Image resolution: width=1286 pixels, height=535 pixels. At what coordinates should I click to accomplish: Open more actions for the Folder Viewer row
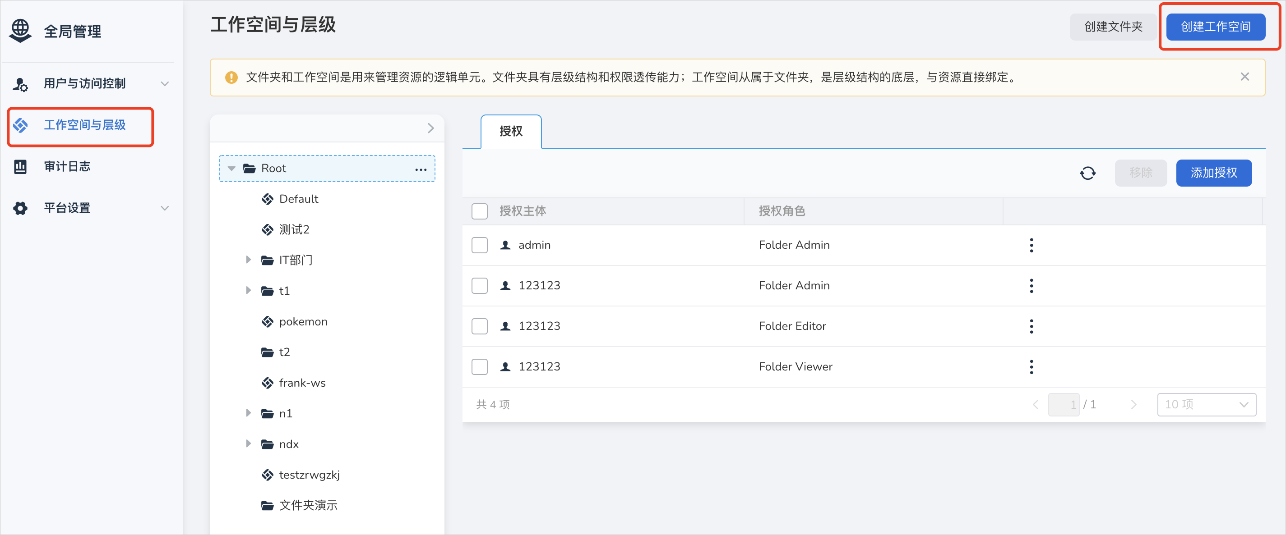pyautogui.click(x=1032, y=367)
